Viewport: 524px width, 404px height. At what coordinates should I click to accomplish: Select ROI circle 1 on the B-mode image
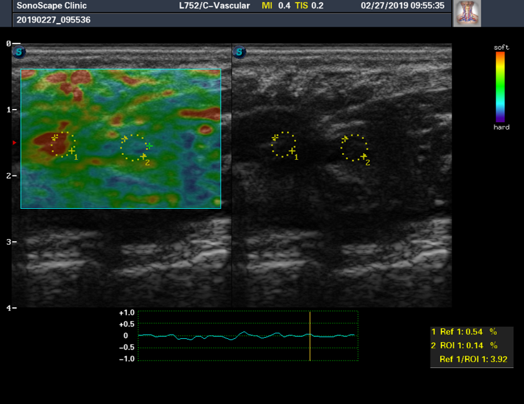click(284, 144)
